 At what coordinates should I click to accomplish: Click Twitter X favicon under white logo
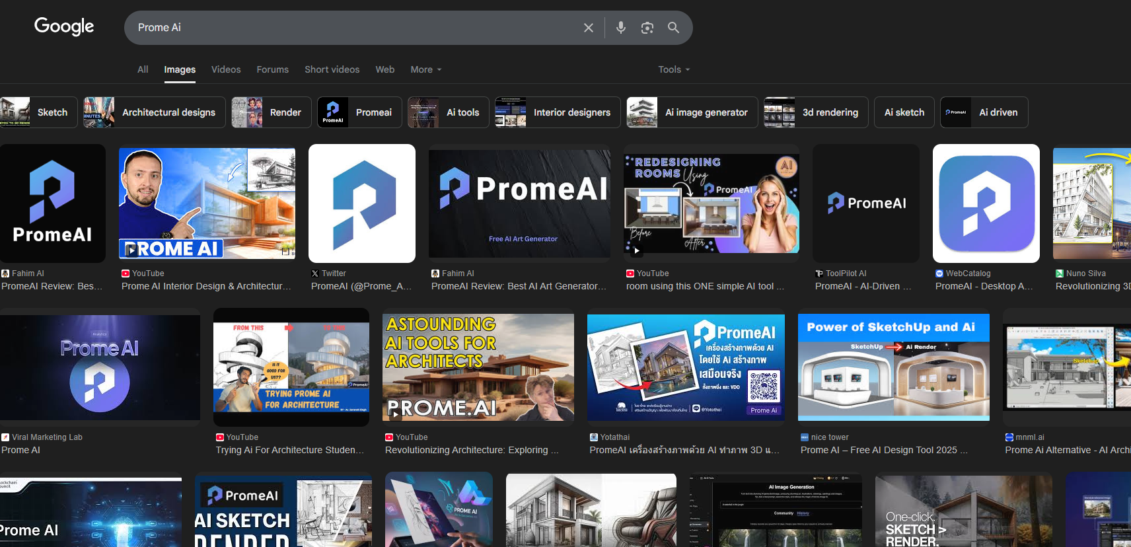(x=315, y=273)
